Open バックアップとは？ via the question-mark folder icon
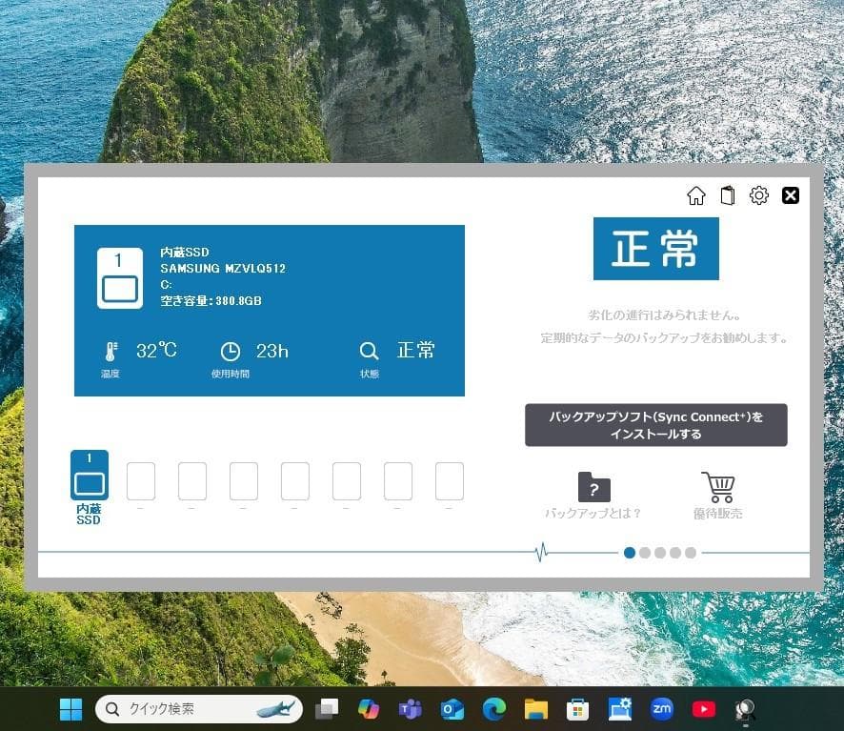The width and height of the screenshot is (844, 731). point(593,488)
